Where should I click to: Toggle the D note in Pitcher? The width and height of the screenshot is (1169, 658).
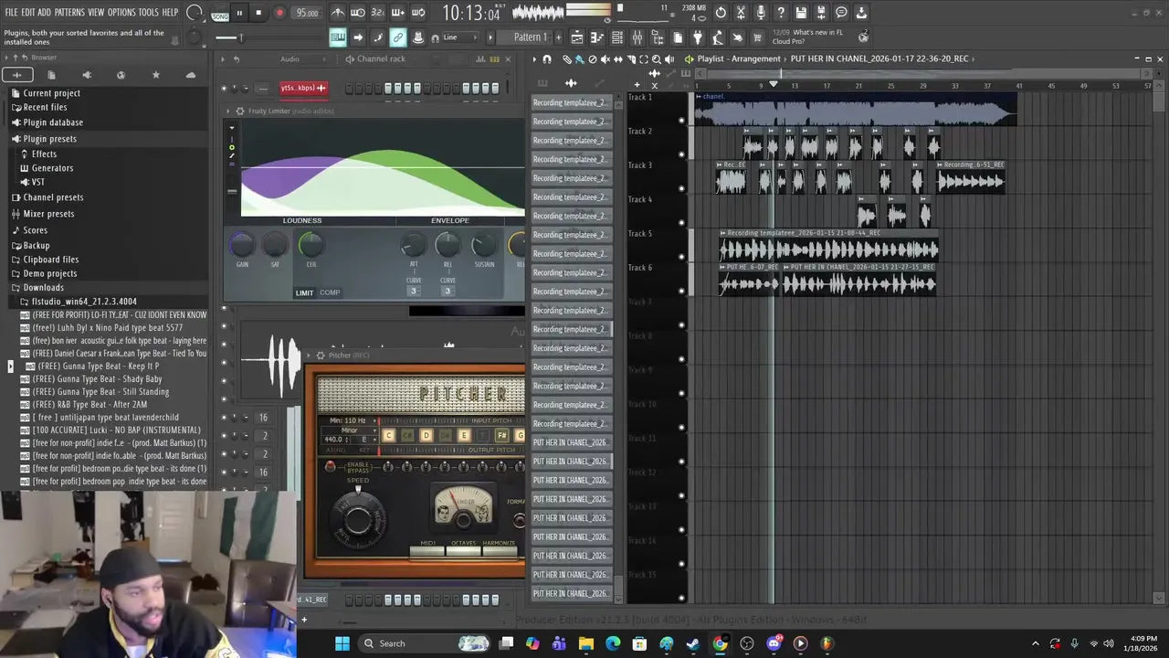(427, 435)
